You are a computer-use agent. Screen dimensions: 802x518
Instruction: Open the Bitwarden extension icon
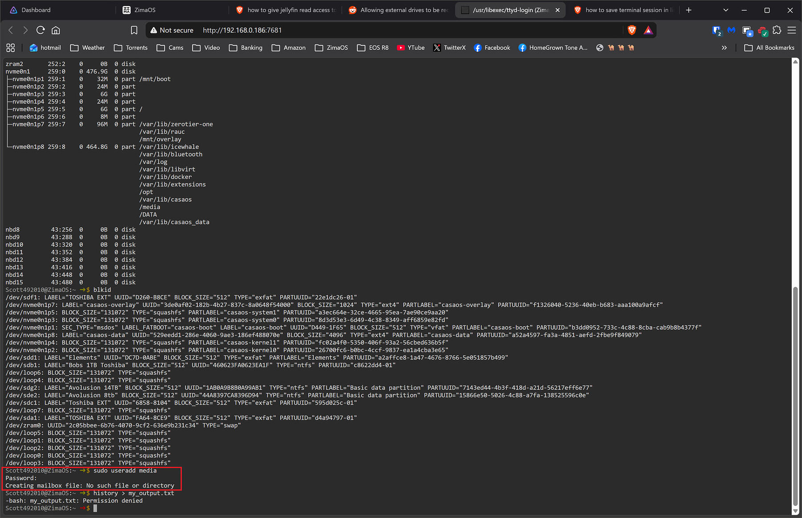(x=716, y=30)
